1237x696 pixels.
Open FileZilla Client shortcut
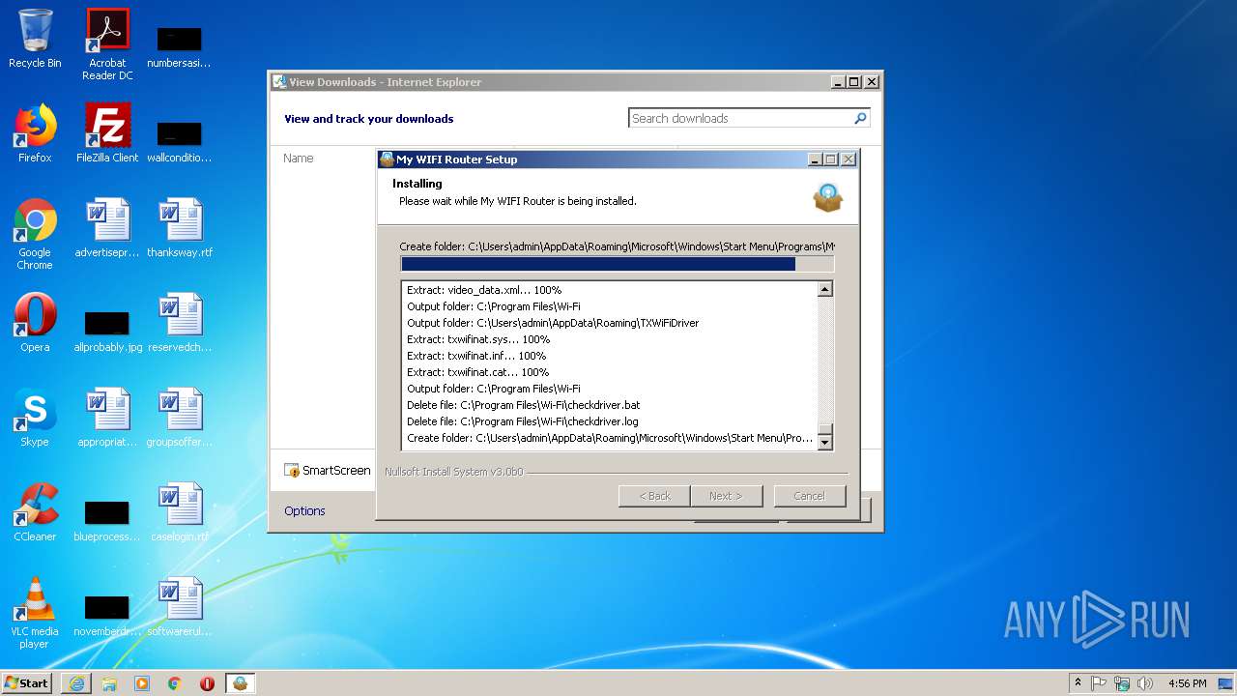pos(107,133)
